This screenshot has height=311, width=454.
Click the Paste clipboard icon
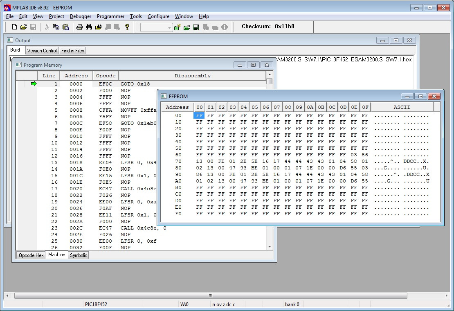65,27
